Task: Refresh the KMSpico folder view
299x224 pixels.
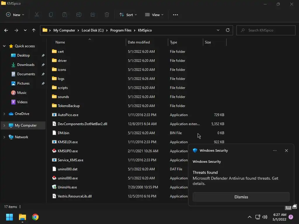Action: [x=228, y=30]
